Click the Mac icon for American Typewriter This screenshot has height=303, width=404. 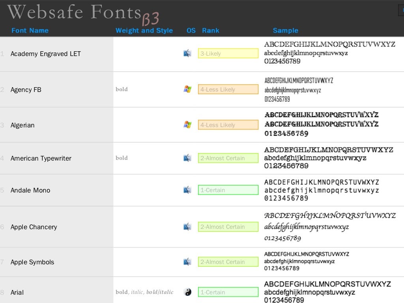(187, 158)
